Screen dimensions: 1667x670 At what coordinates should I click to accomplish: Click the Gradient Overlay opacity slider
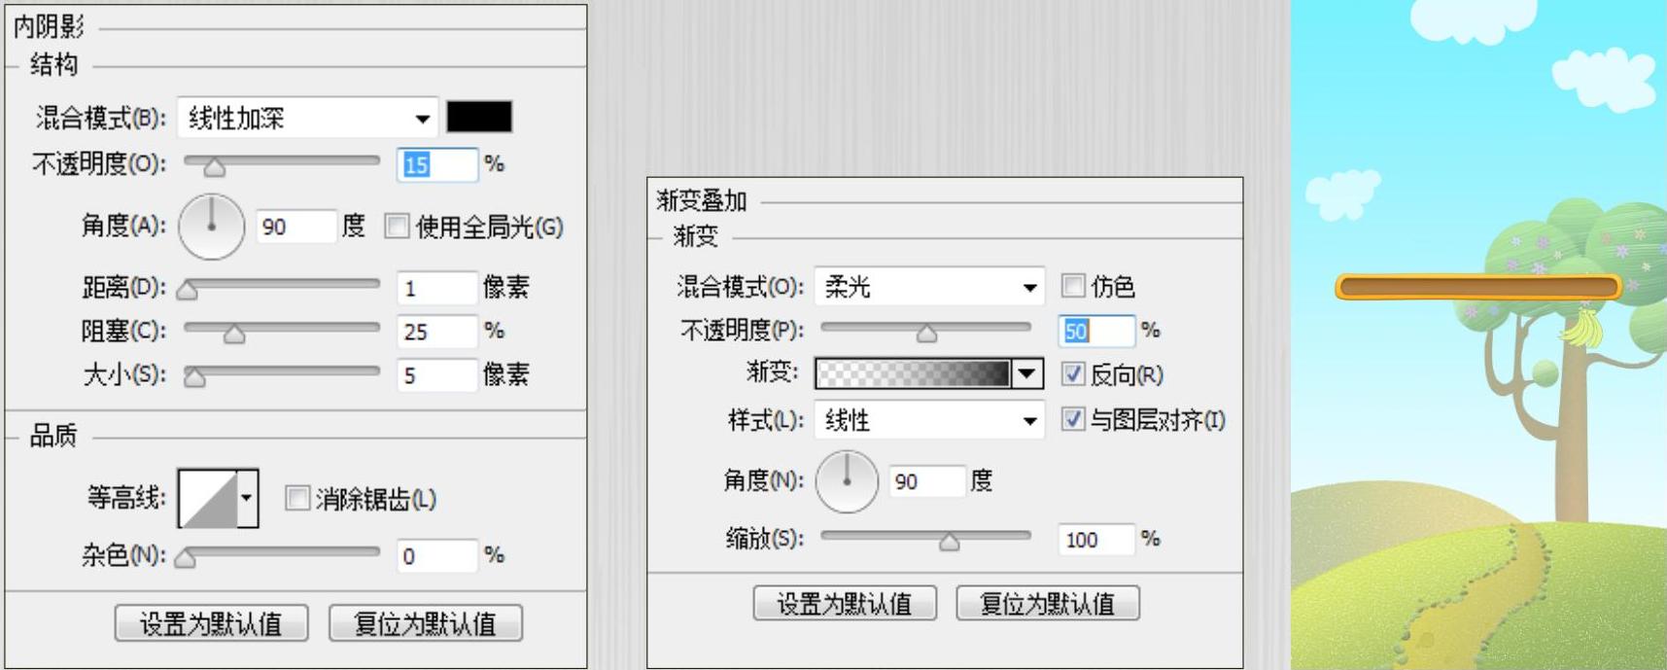[x=925, y=330]
